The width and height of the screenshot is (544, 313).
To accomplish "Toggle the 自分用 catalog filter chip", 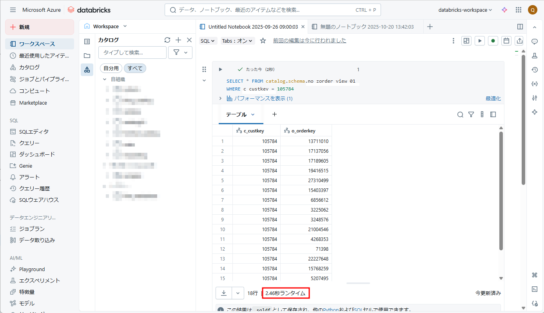I will [111, 68].
